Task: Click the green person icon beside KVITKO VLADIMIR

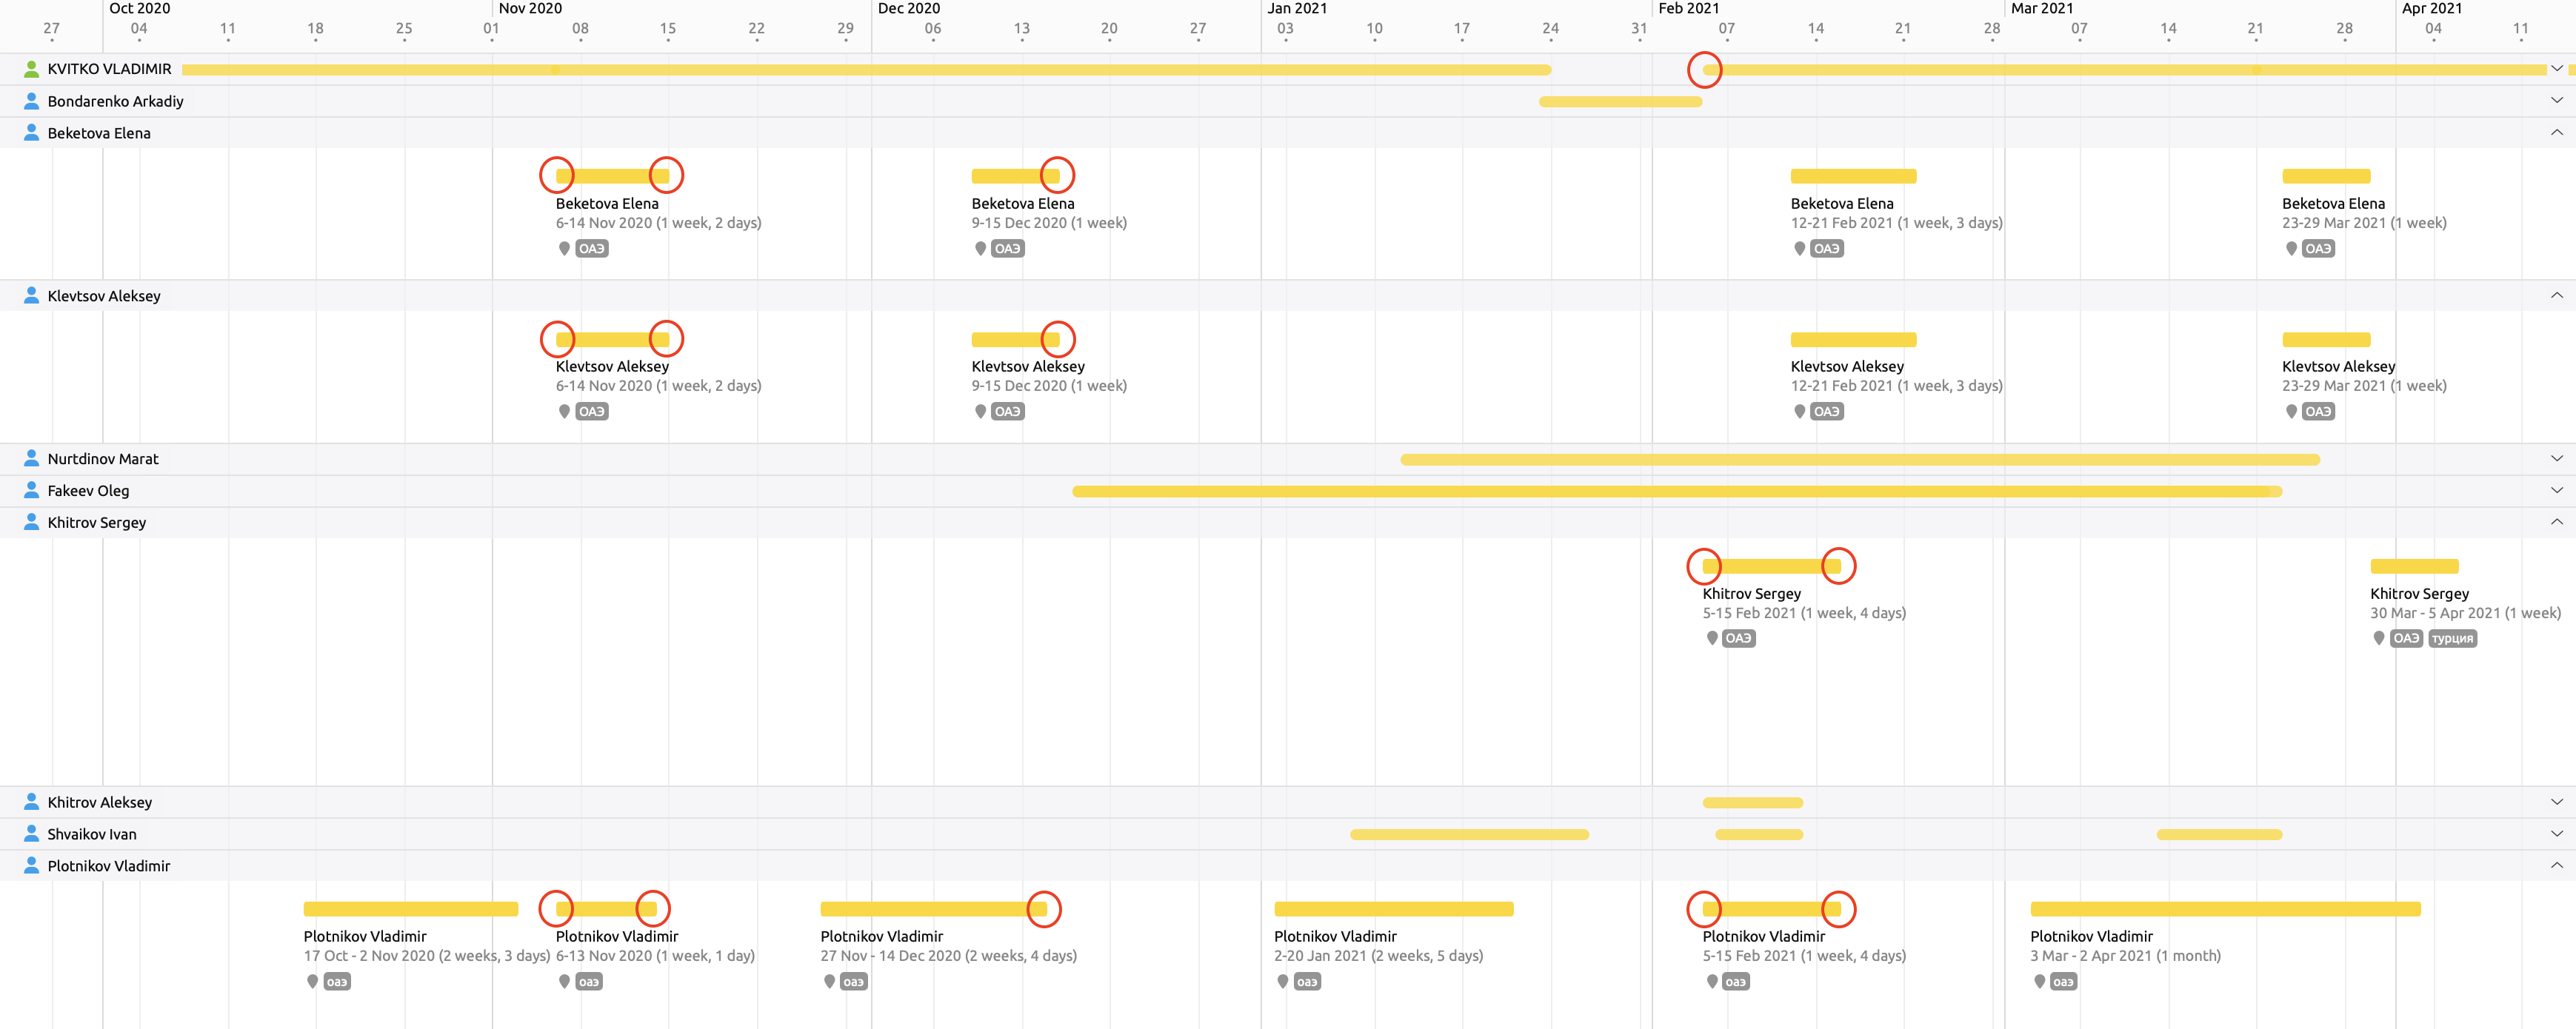Action: click(x=31, y=69)
